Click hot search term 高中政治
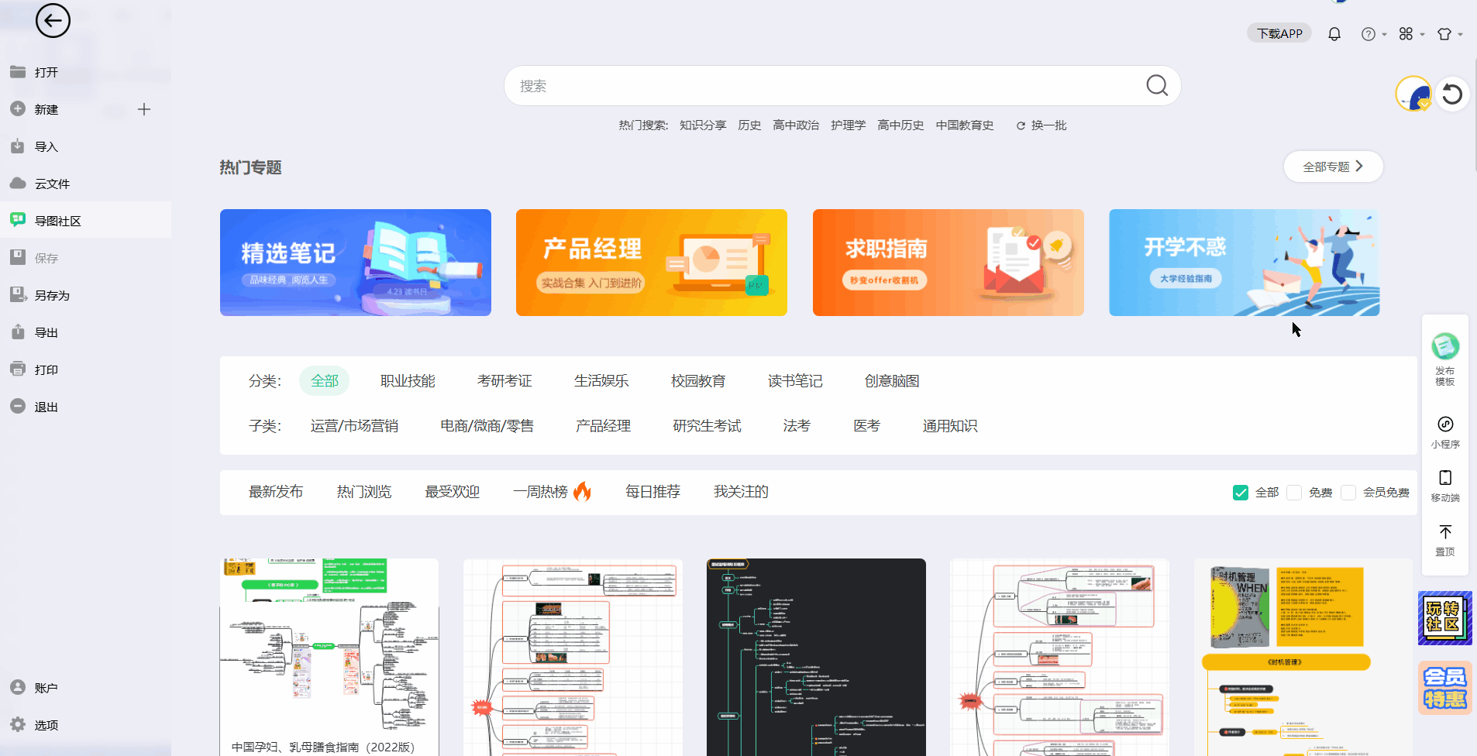Viewport: 1477px width, 756px height. tap(796, 125)
